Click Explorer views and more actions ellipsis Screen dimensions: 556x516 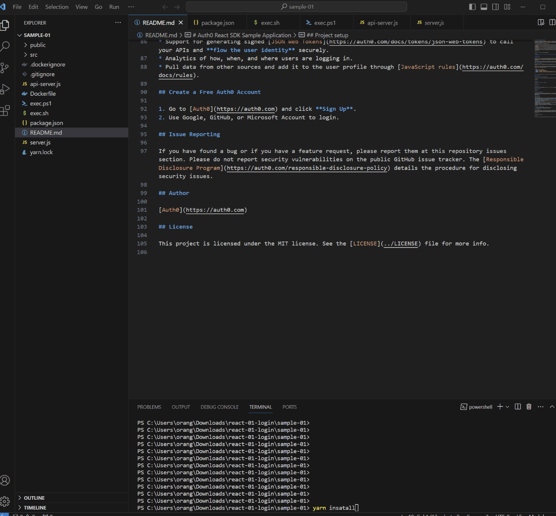[x=118, y=23]
